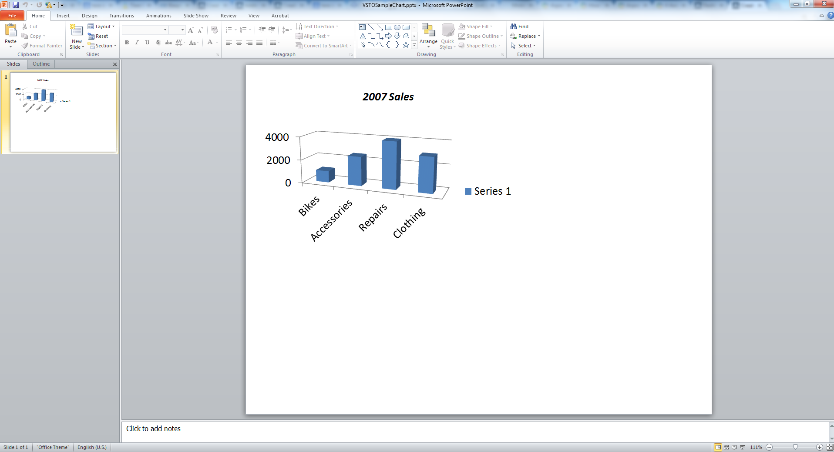Click the Copy button
834x452 pixels.
coord(33,36)
